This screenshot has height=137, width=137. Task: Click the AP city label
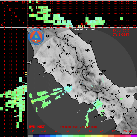91,61
